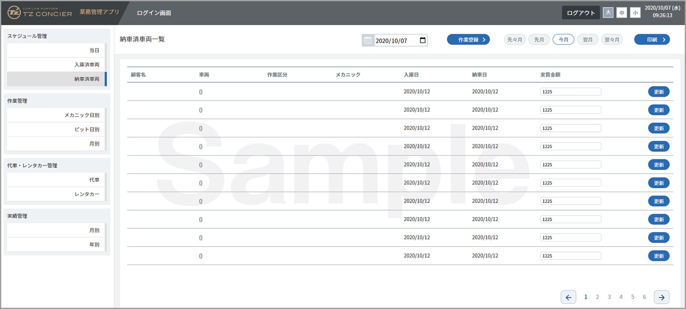Go to the next page arrow
The image size is (686, 309).
tap(661, 297)
